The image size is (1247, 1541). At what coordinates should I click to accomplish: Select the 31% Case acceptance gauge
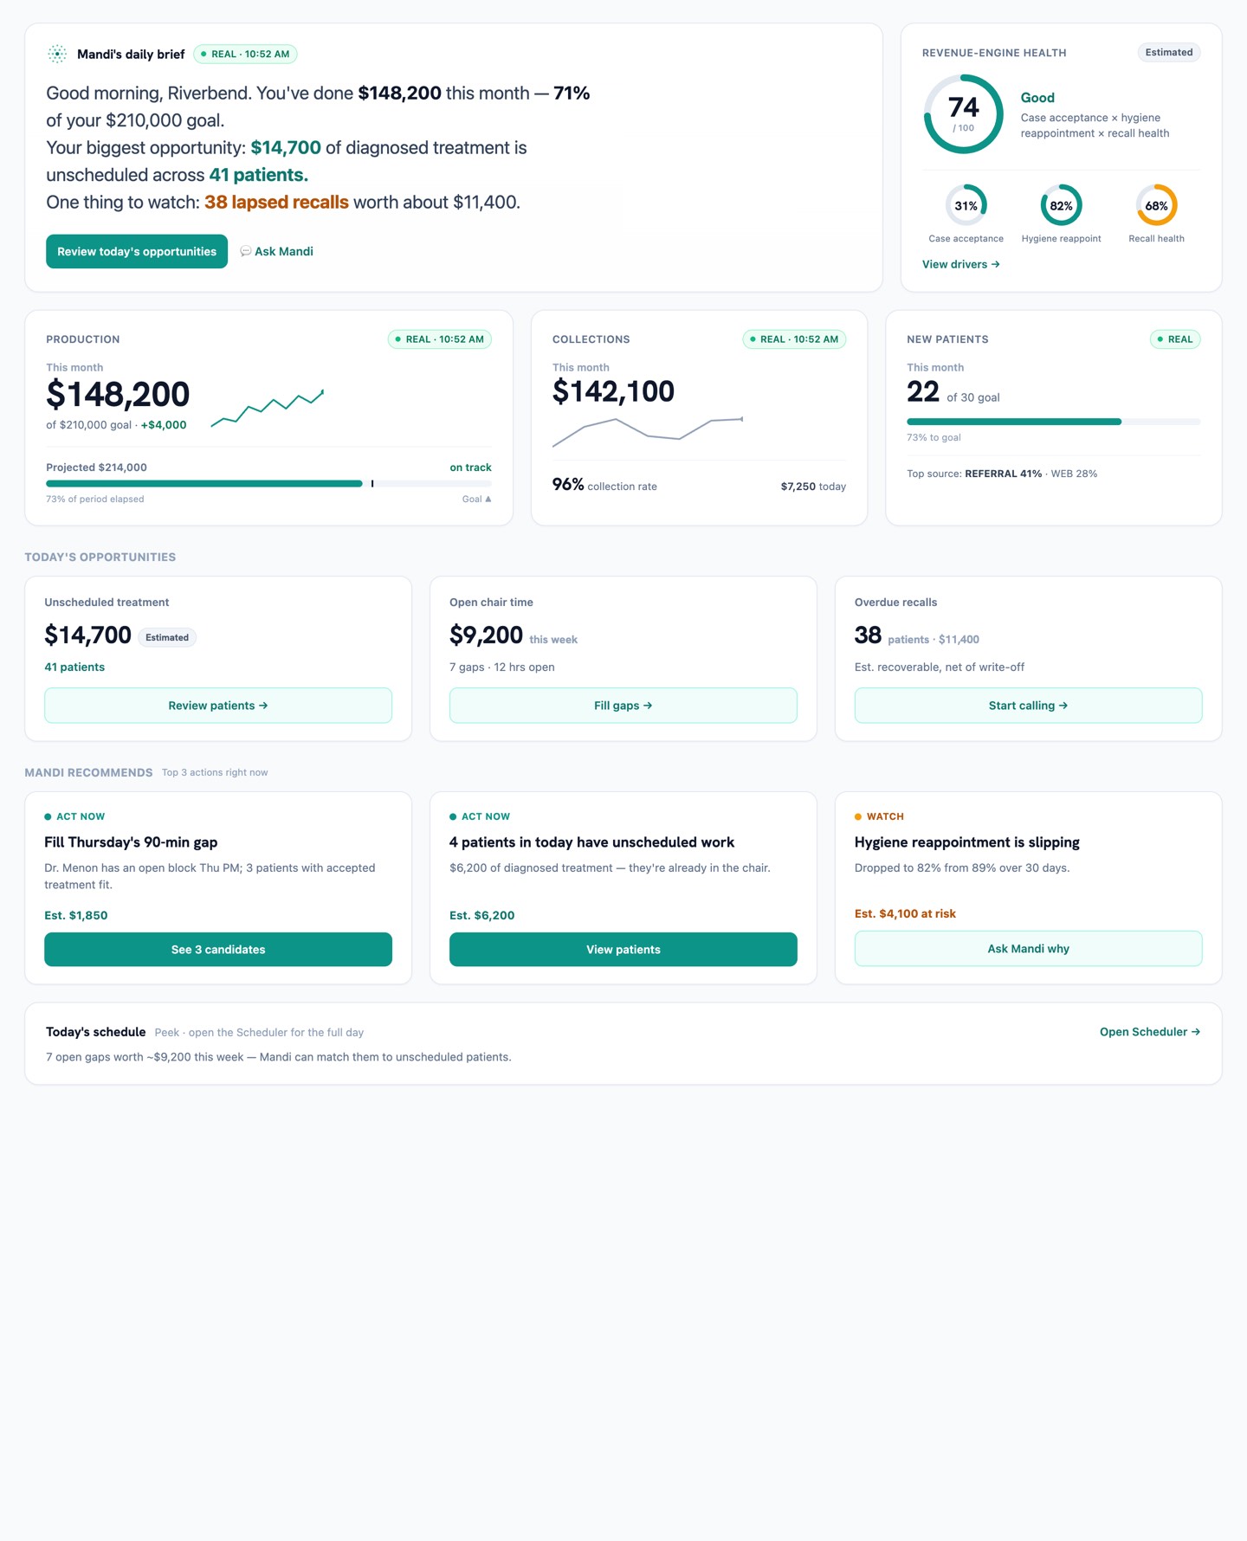966,205
